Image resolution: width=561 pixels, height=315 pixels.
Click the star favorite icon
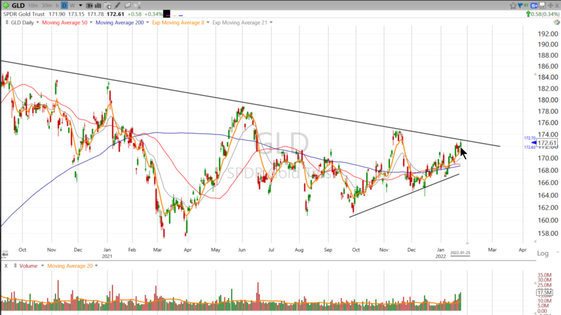(513, 5)
